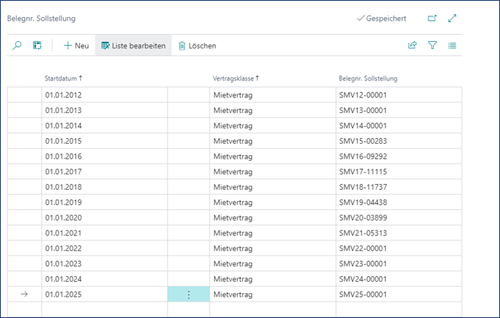Screen dimensions: 500x318
Task: Sort by Startdatum column header
Action: coord(63,78)
